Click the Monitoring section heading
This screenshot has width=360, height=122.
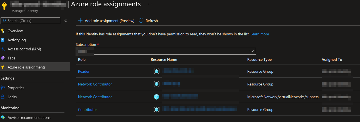(x=10, y=108)
